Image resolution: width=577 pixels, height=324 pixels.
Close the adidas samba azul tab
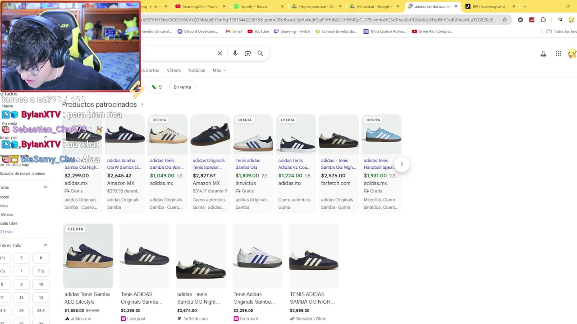pyautogui.click(x=456, y=6)
